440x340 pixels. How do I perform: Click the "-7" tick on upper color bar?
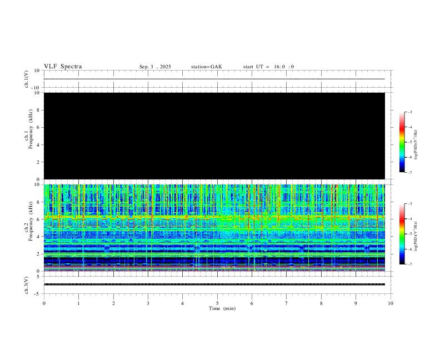(410, 173)
